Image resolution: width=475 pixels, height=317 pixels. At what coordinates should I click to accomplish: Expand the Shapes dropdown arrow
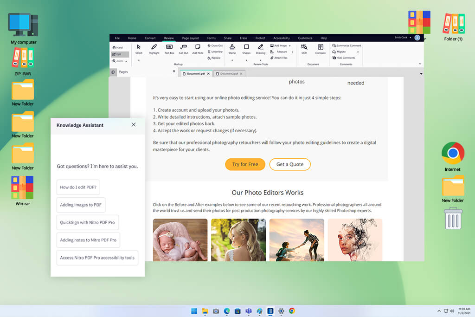tap(246, 60)
